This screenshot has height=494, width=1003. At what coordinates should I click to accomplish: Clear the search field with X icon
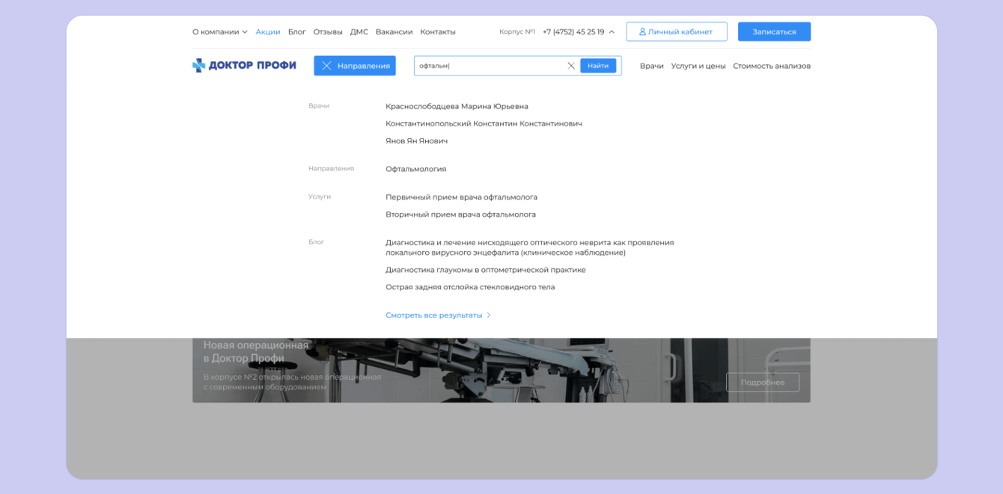click(571, 66)
